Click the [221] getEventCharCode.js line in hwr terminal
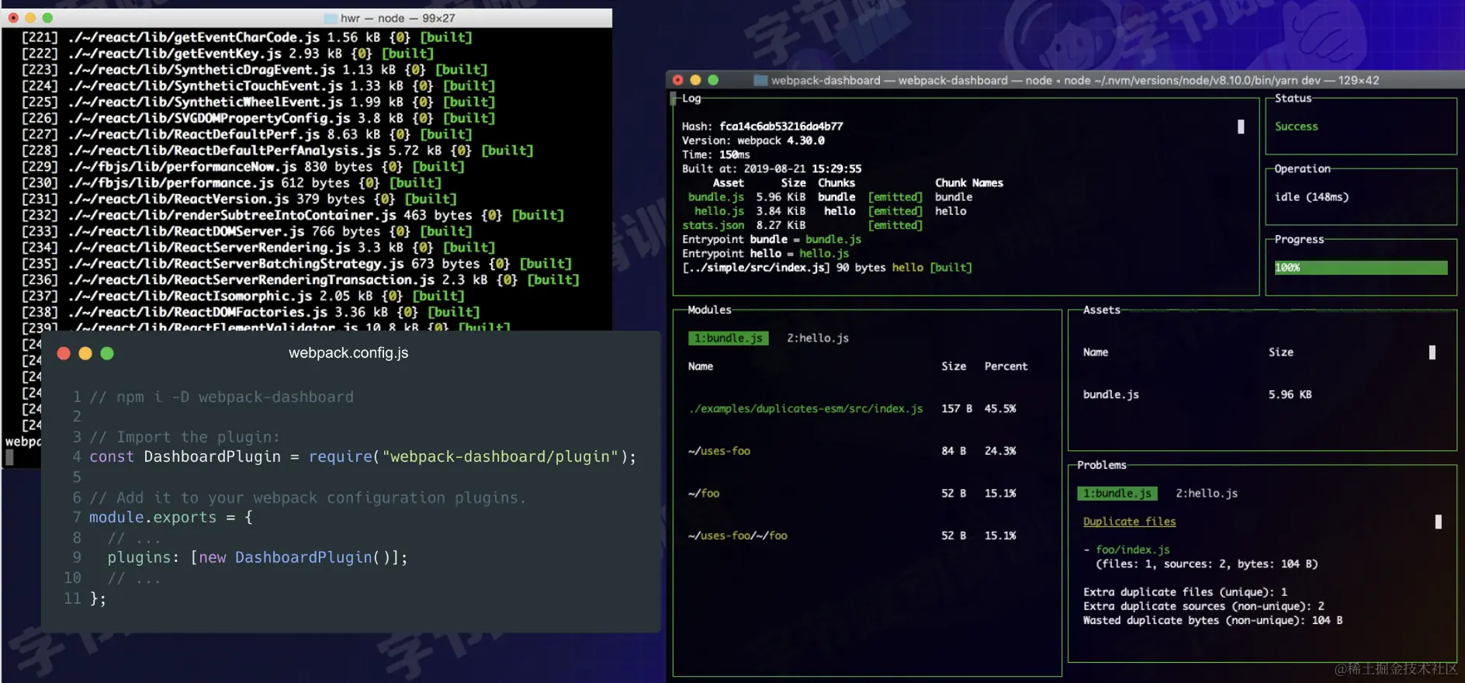 (247, 37)
